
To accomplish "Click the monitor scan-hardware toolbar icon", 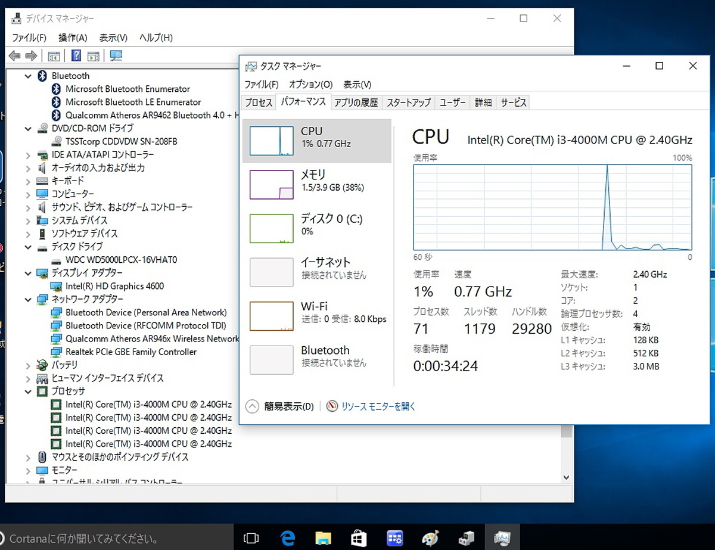I will pyautogui.click(x=116, y=56).
